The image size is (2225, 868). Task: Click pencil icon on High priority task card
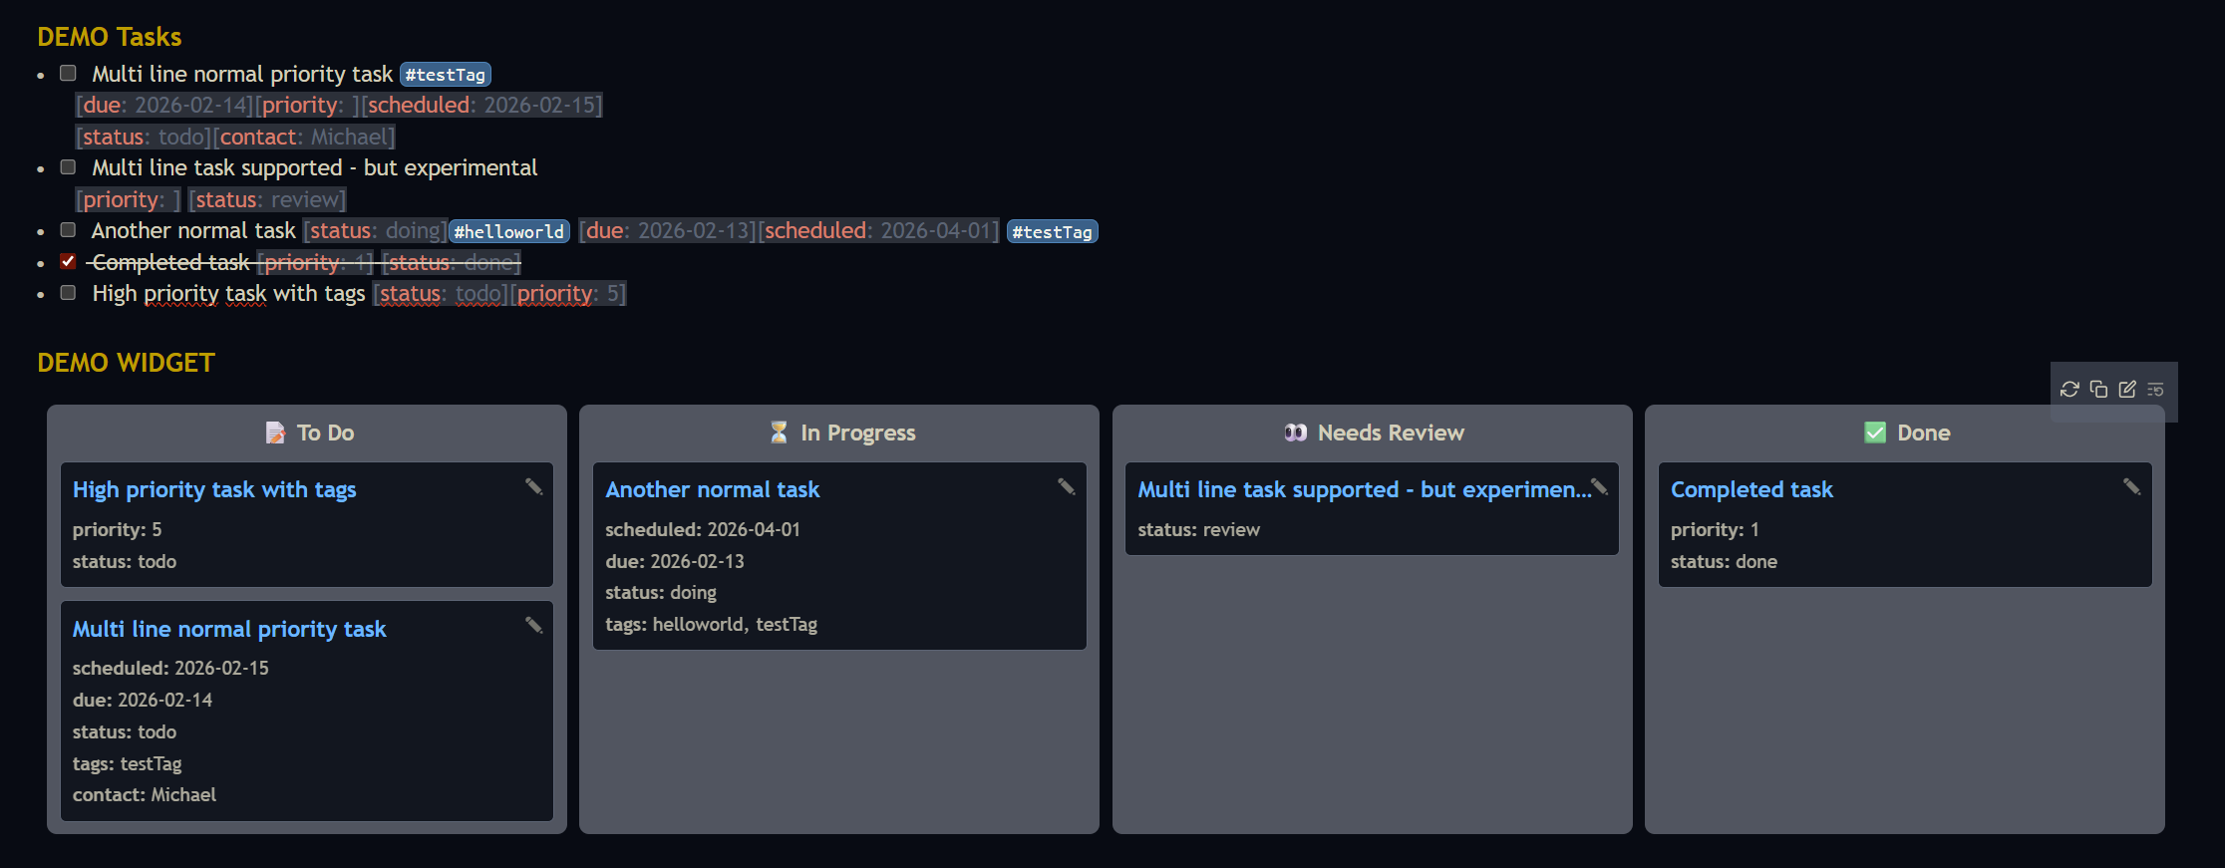coord(534,486)
